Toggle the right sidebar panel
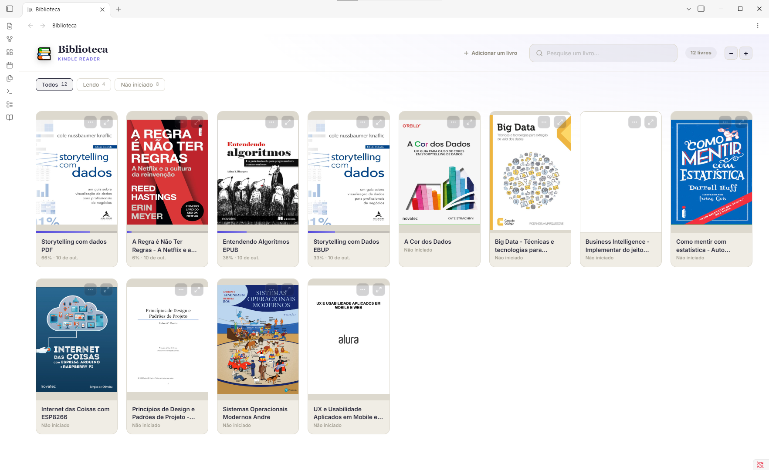This screenshot has width=769, height=470. tap(701, 9)
